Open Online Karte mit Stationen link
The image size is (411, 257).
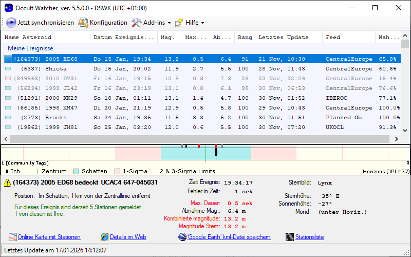click(49, 237)
